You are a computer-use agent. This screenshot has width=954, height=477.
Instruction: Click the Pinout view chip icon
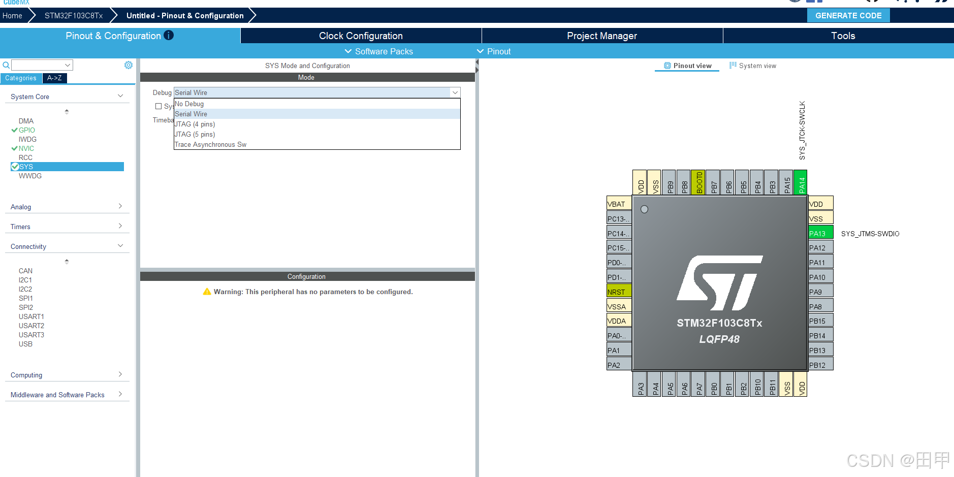click(667, 66)
